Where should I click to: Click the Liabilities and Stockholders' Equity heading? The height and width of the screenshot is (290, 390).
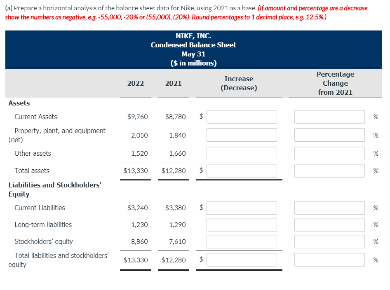(55, 189)
